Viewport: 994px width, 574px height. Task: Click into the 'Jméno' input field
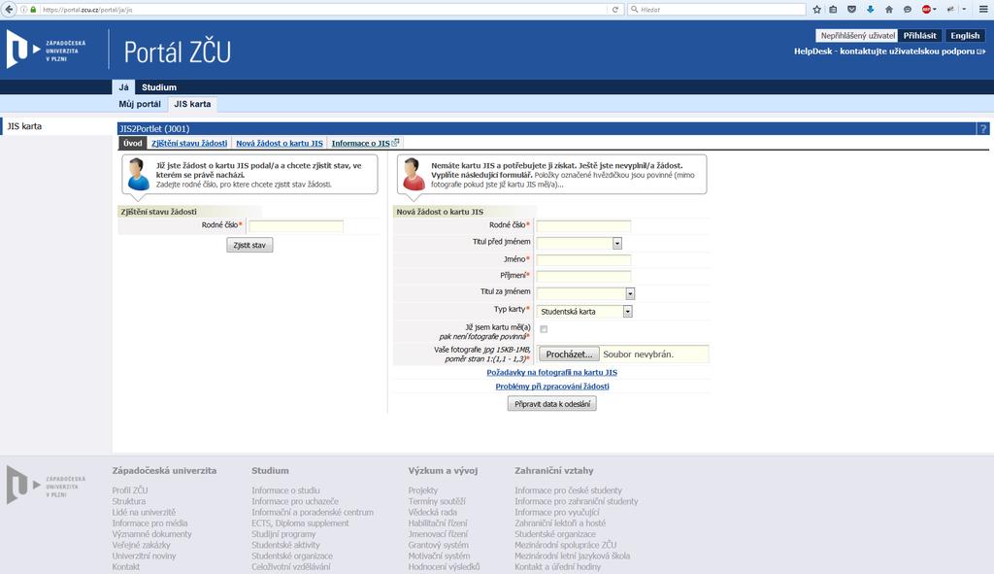pos(583,259)
